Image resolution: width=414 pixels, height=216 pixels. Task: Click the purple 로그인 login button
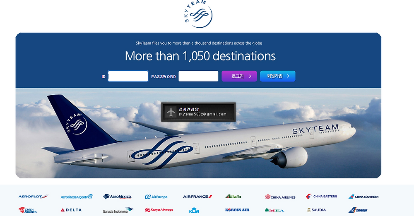(239, 76)
